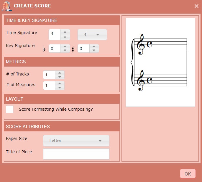The image size is (202, 182).
Task: Open the Paper Size Letter dropdown
Action: 76,141
